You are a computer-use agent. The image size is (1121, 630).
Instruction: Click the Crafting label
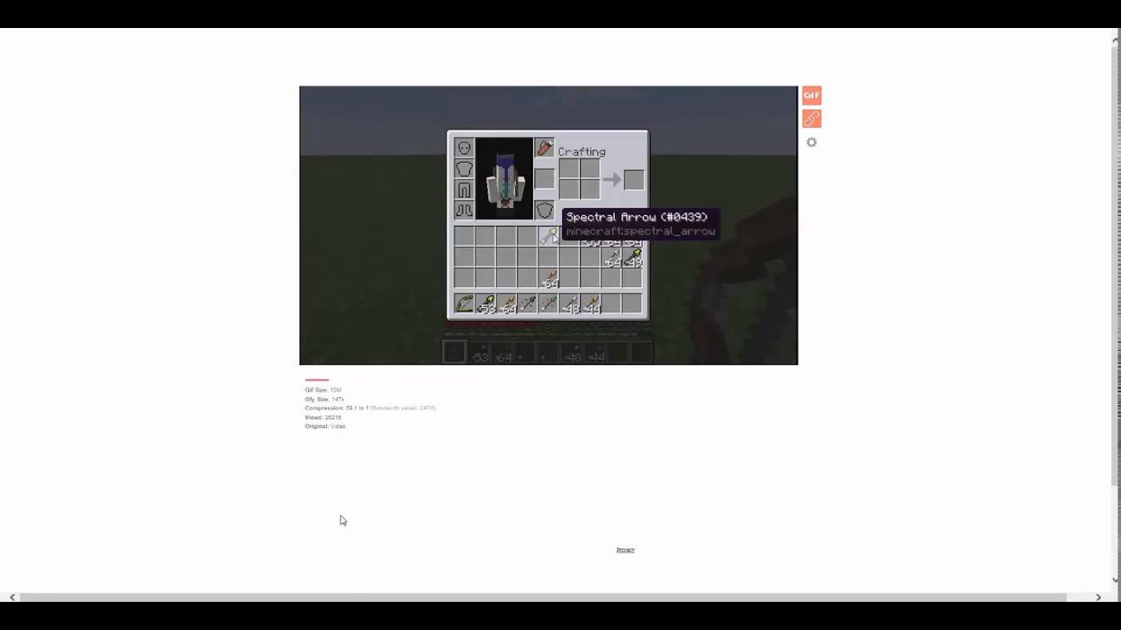point(582,151)
